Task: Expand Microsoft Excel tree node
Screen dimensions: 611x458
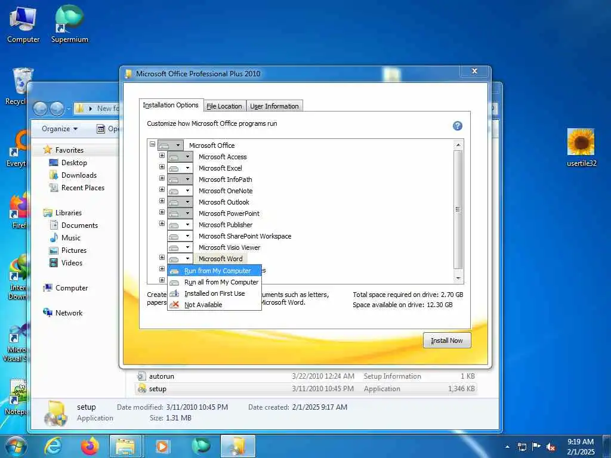Action: (x=162, y=167)
